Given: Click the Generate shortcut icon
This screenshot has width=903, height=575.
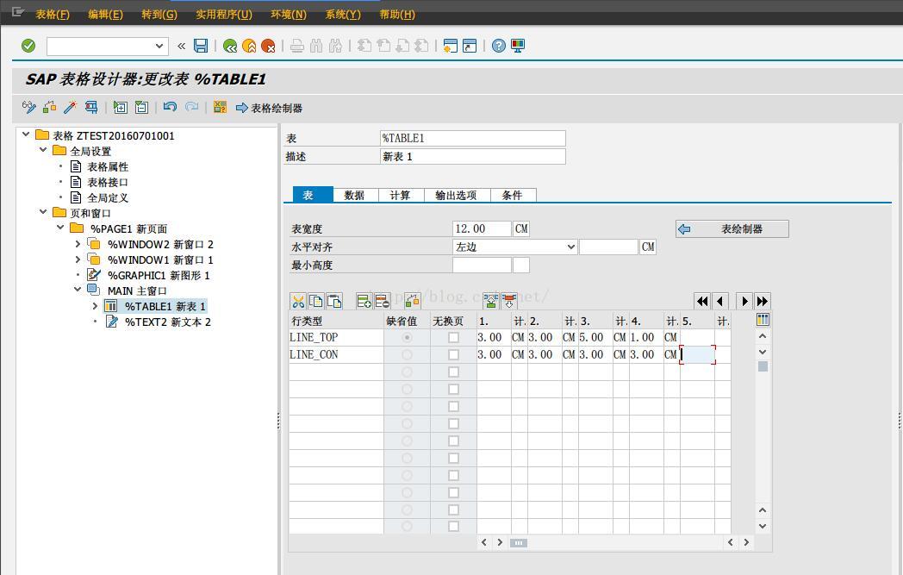Looking at the screenshot, I should point(470,46).
